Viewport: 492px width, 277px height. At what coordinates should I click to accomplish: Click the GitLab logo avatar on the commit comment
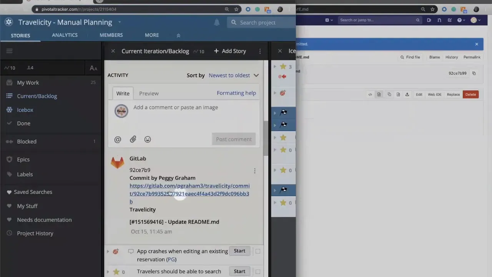tap(118, 162)
